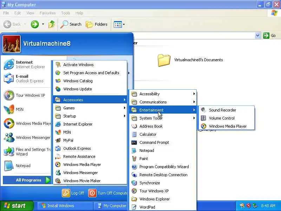
Task: Launch the Paint icon
Action: pos(134,159)
